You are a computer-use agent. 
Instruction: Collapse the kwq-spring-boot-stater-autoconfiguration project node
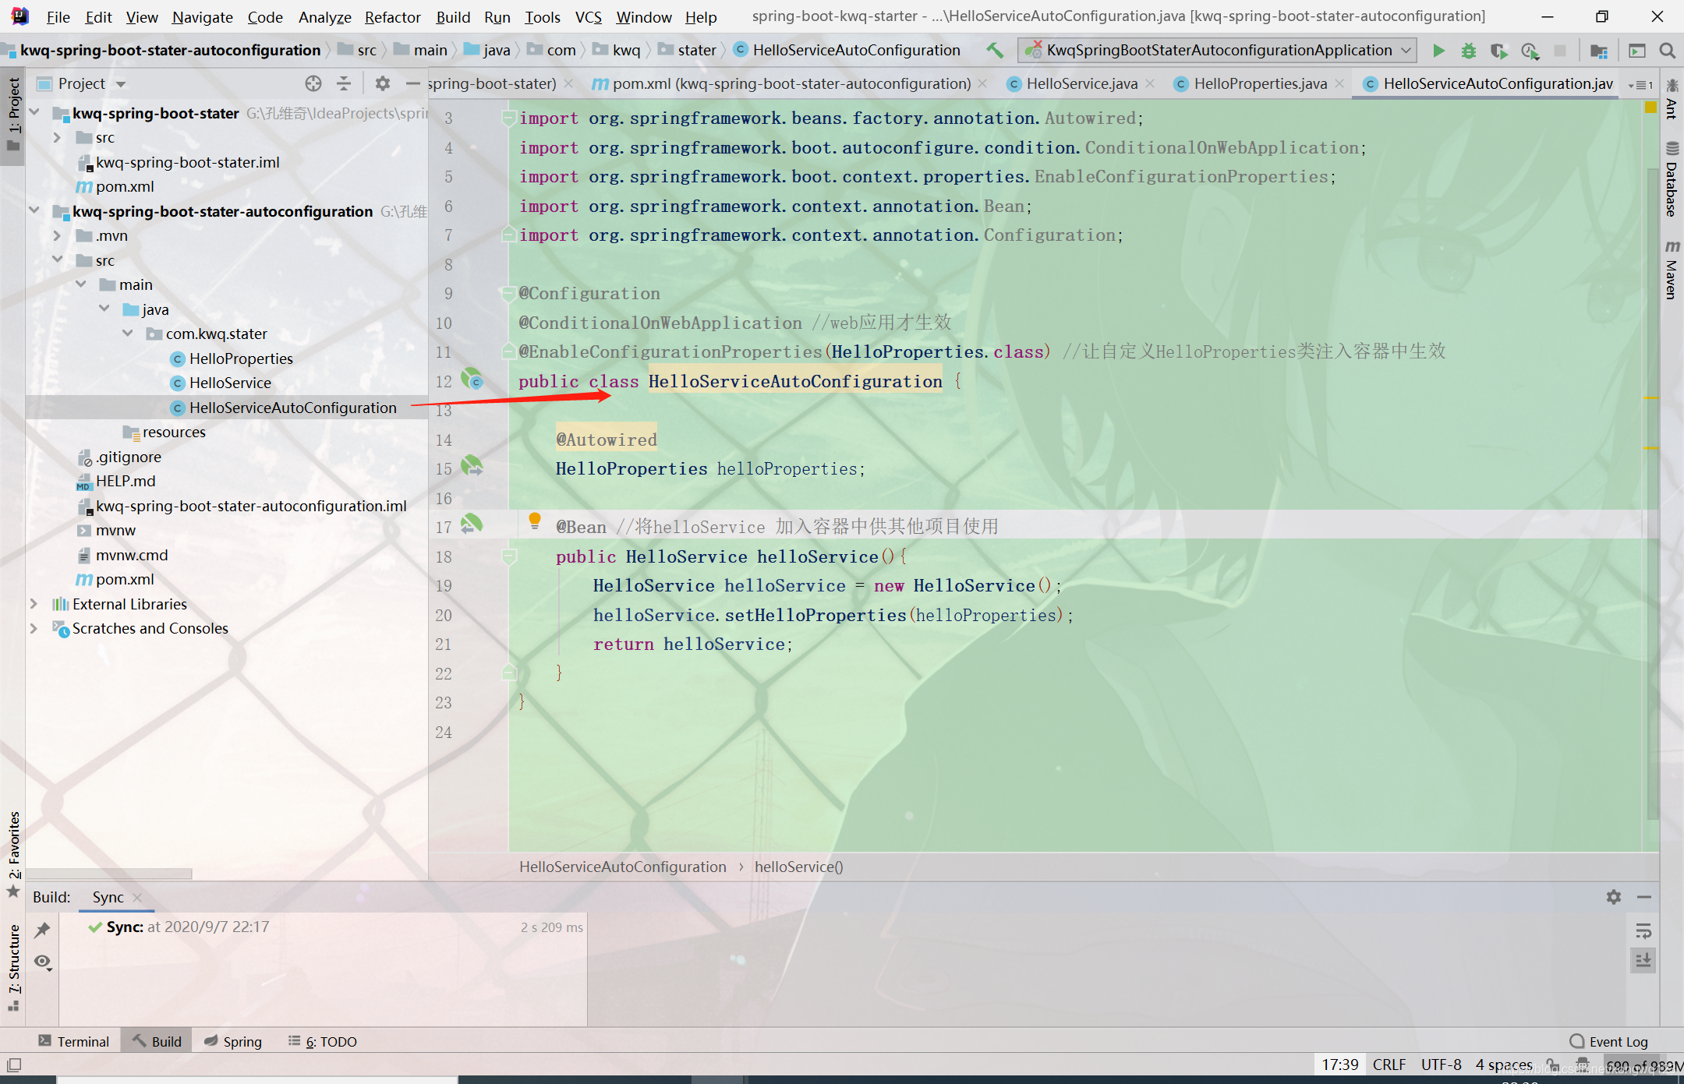click(x=34, y=211)
